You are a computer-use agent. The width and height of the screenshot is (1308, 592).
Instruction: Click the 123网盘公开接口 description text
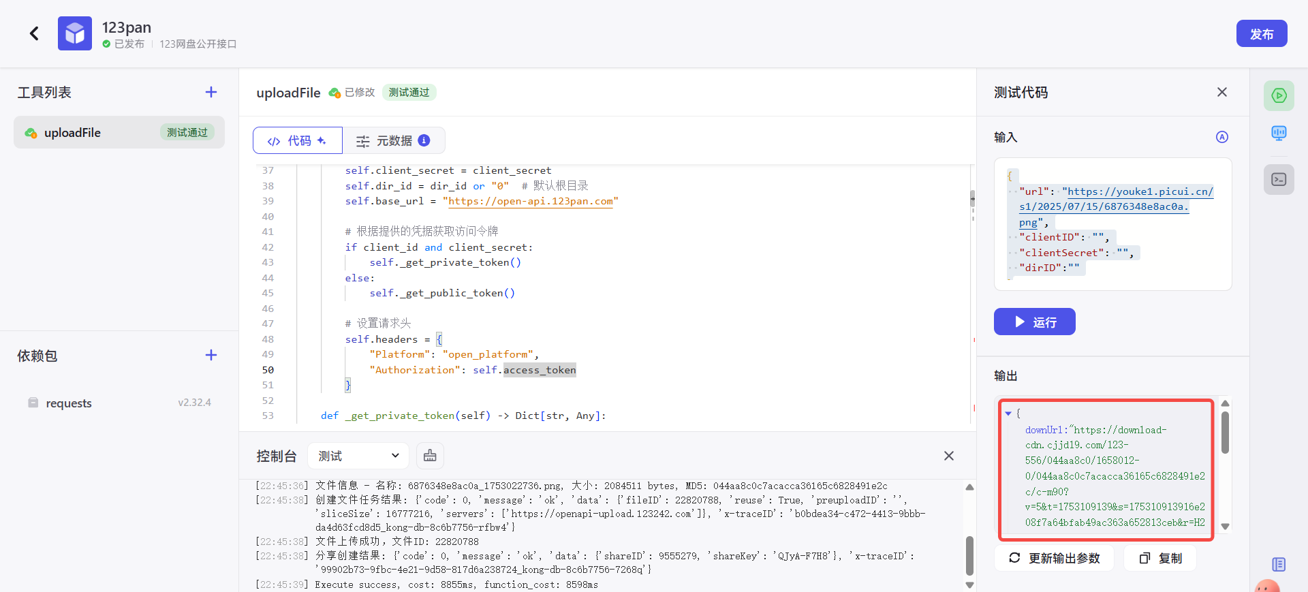198,44
